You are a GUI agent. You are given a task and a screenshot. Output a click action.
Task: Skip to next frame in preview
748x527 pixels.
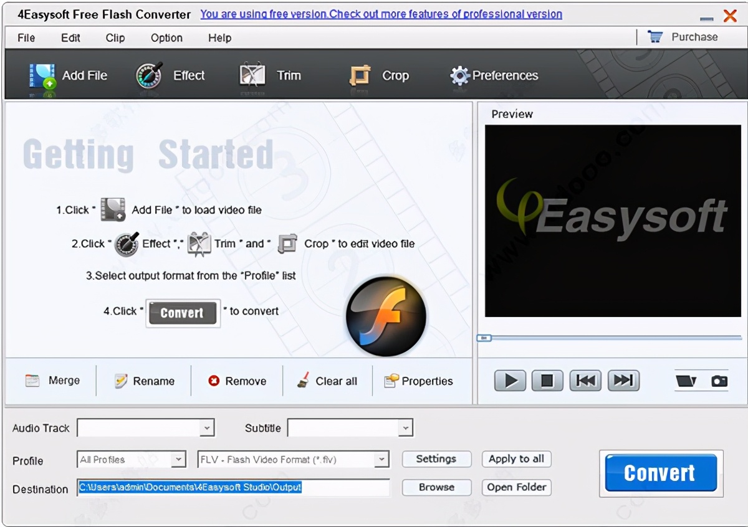click(x=623, y=381)
